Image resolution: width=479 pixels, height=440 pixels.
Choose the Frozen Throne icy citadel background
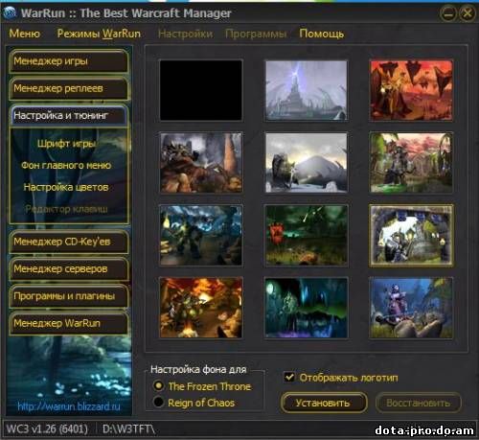[x=307, y=90]
